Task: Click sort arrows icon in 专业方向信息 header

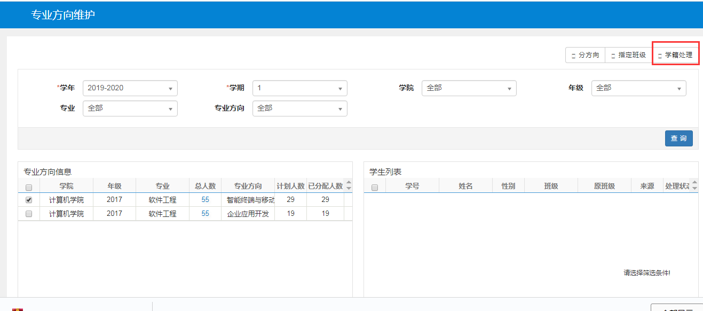Action: [x=349, y=185]
